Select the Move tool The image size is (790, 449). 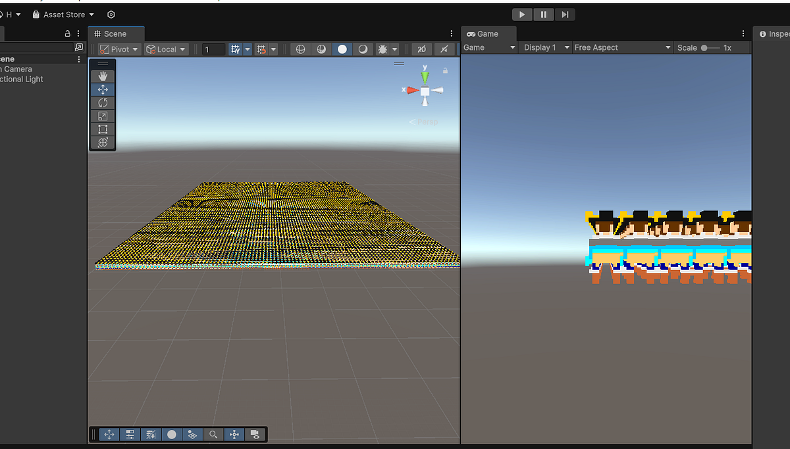click(x=103, y=89)
